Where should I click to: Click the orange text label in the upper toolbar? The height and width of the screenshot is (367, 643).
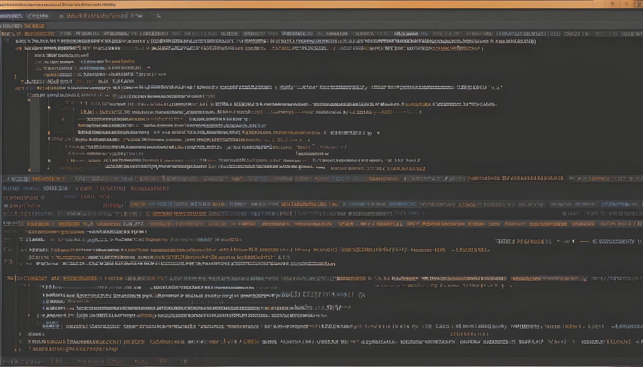pos(96,16)
